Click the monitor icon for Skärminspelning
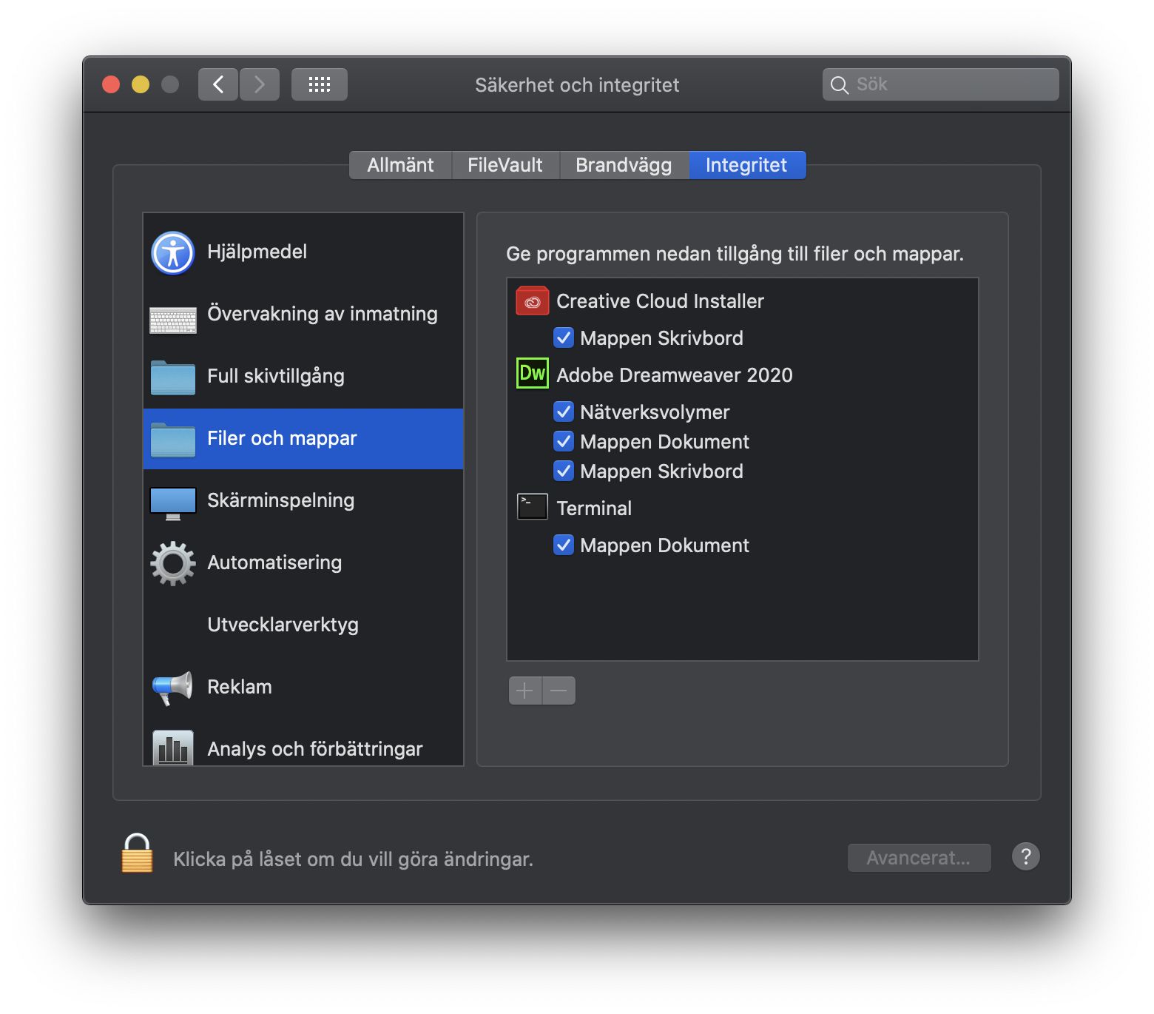 pyautogui.click(x=173, y=503)
